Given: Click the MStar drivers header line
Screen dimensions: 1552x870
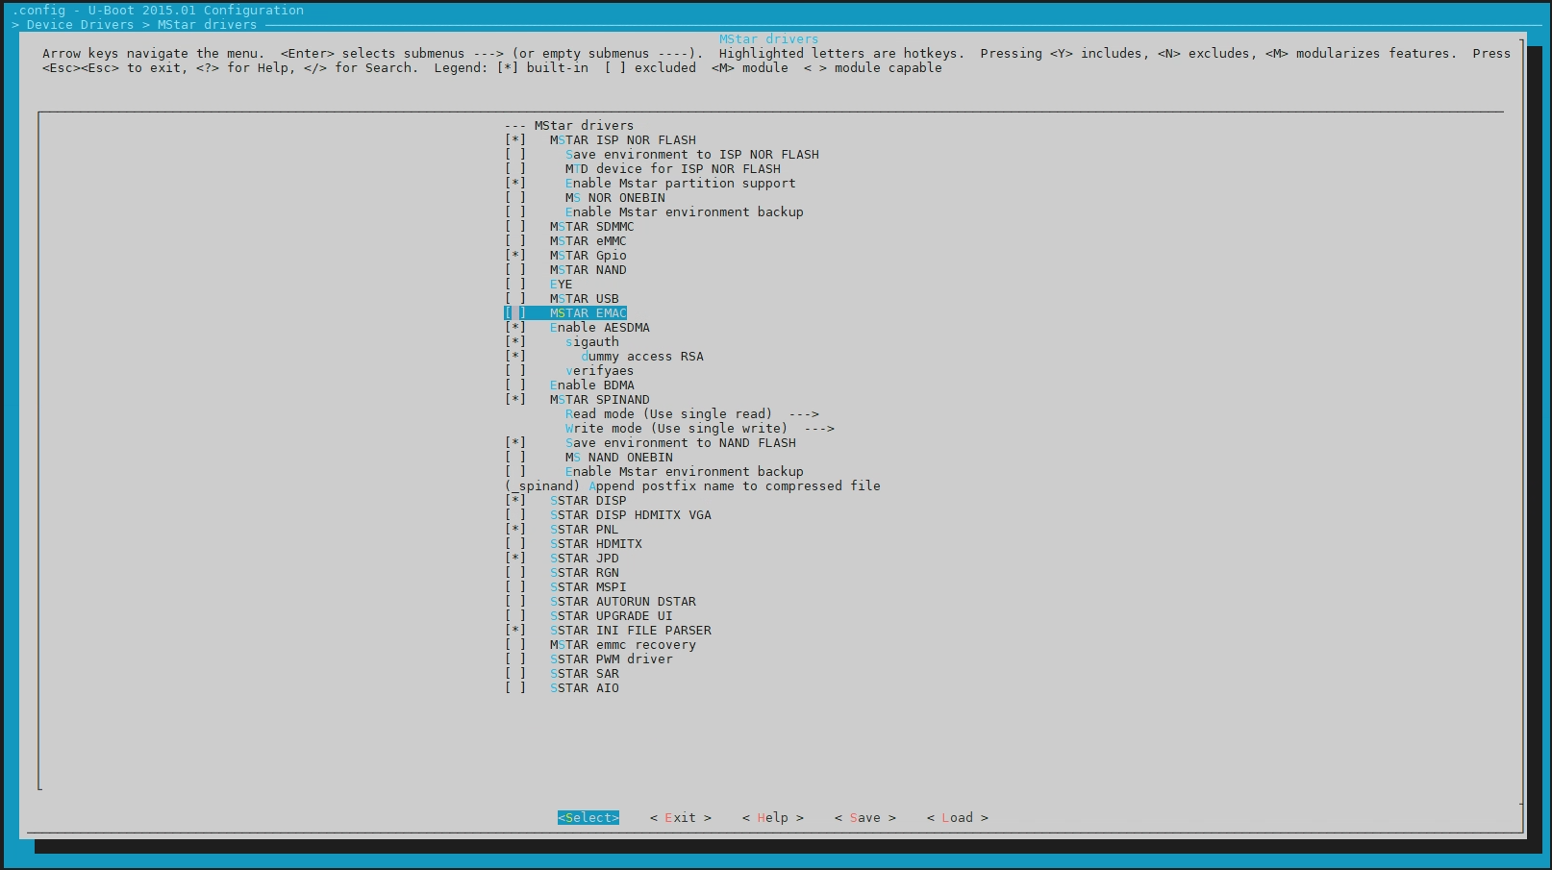Looking at the screenshot, I should [569, 126].
